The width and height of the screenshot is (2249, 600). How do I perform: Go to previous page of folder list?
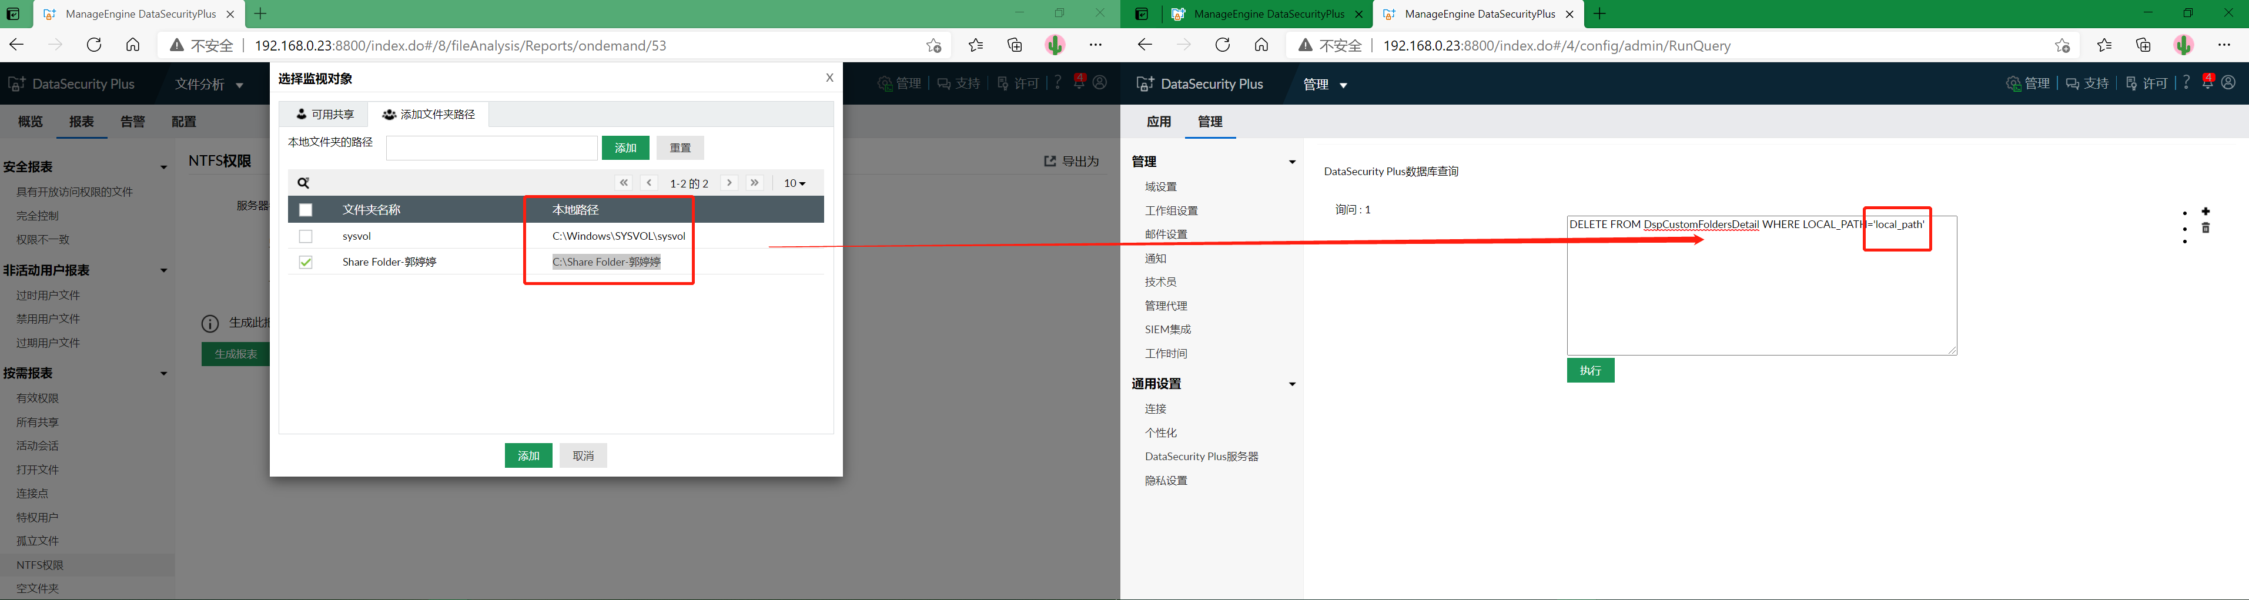pos(650,183)
